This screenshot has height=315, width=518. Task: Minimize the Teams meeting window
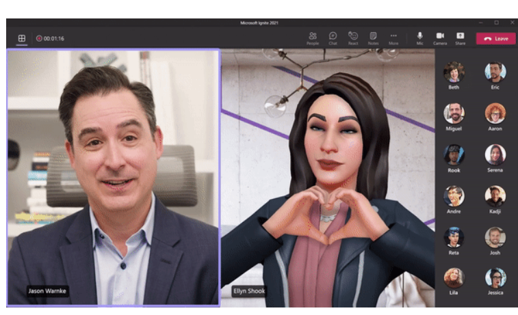[480, 23]
